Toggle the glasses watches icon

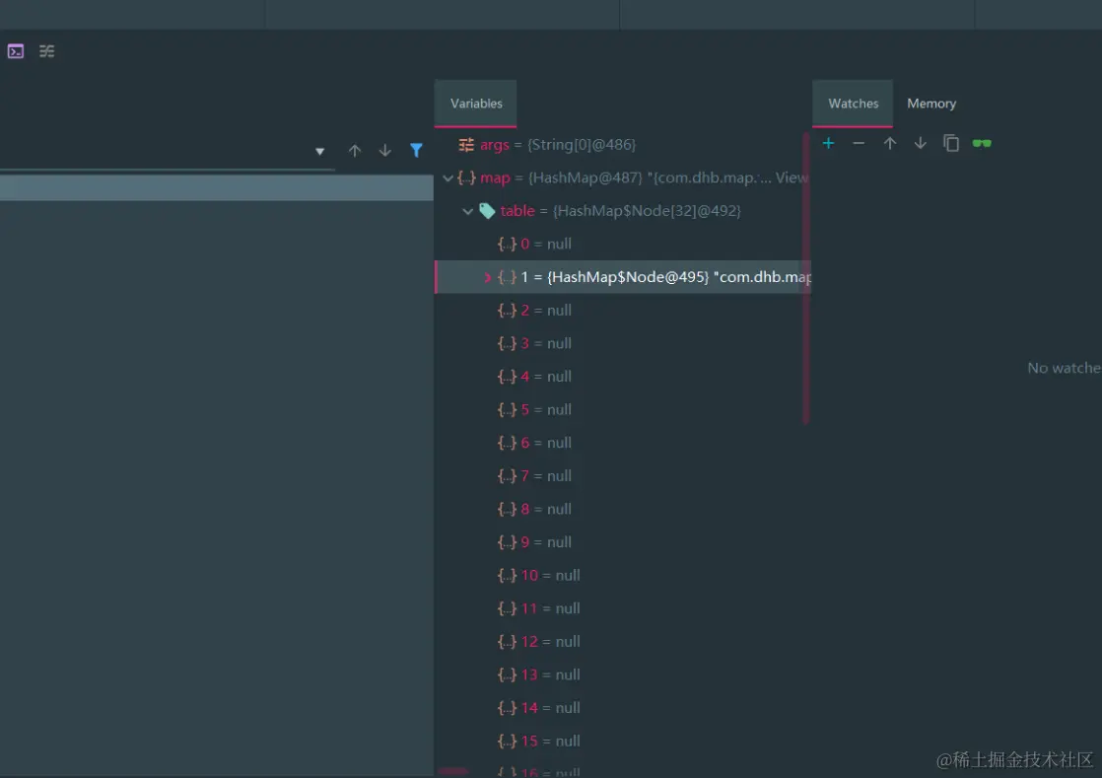click(x=982, y=143)
